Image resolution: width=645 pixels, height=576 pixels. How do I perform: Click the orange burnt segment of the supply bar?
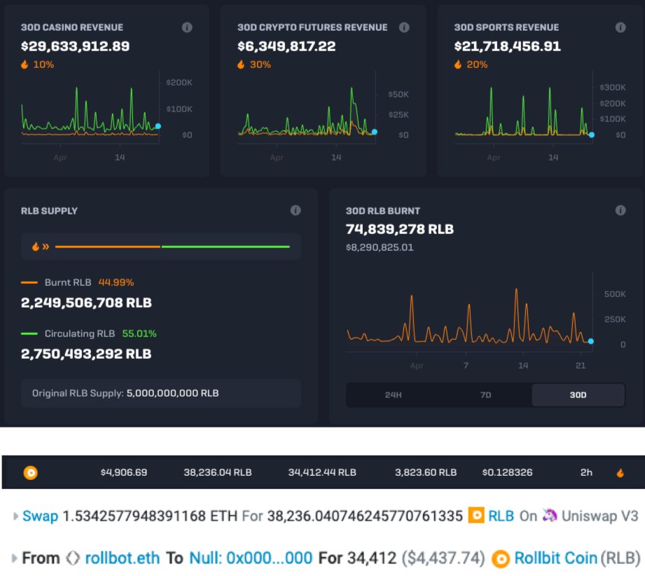pos(107,247)
